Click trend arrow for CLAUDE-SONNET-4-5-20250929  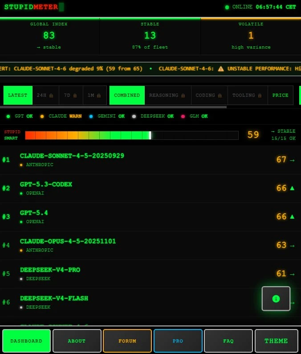pos(292,160)
